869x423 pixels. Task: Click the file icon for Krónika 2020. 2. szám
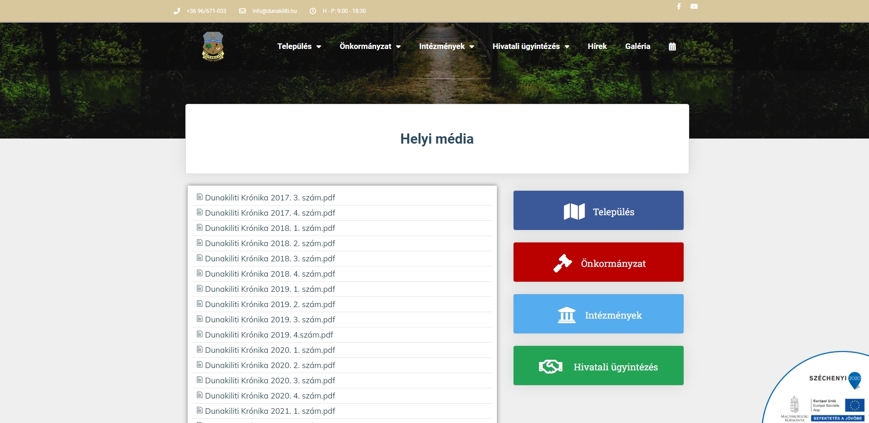point(200,365)
